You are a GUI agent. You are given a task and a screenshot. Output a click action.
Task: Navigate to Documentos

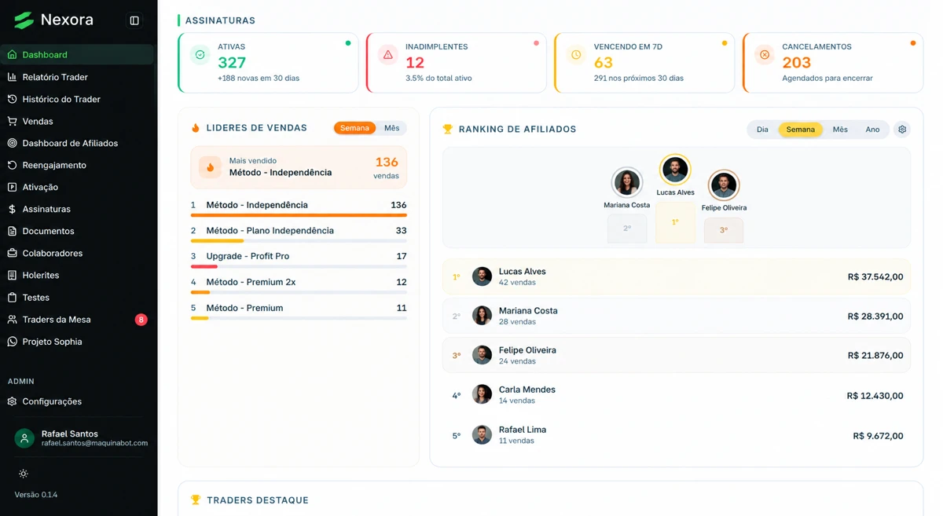point(77,231)
